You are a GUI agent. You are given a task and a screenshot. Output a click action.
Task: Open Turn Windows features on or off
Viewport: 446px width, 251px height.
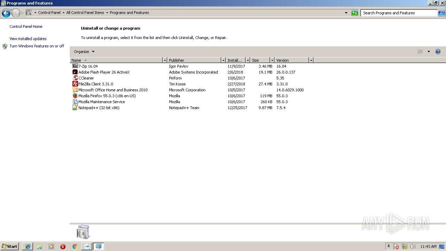coord(37,46)
